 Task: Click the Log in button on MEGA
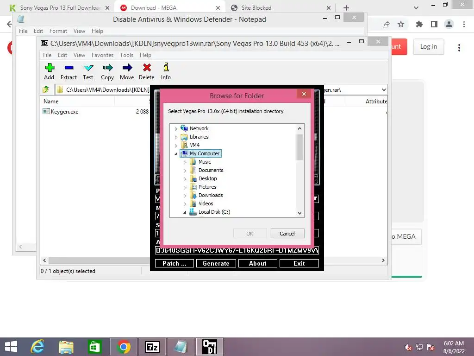pyautogui.click(x=428, y=47)
